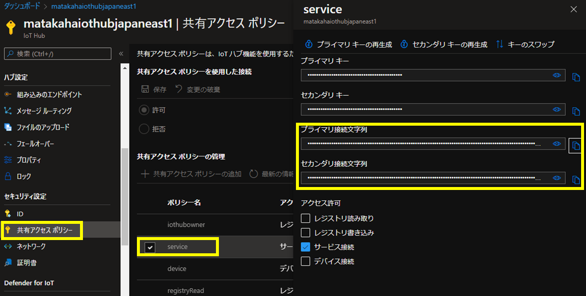The height and width of the screenshot is (296, 586).
Task: Collapse the left navigation menu
Action: point(121,54)
